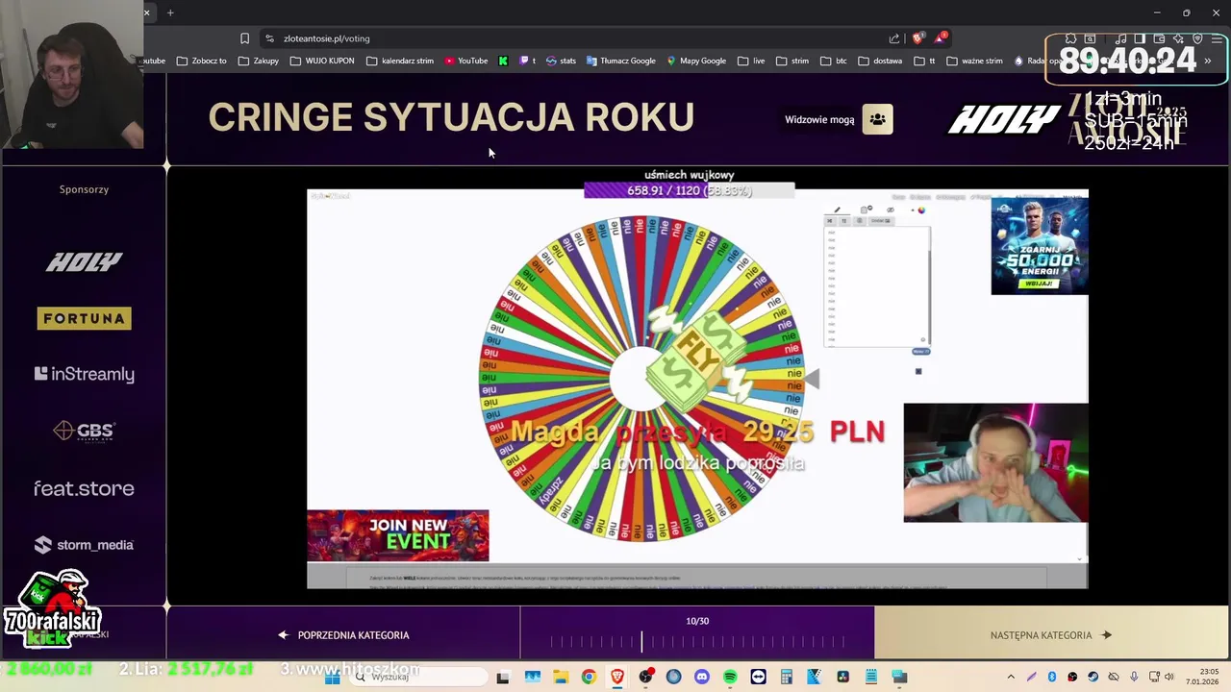Click the category progress slider 10/30
Image resolution: width=1231 pixels, height=692 pixels.
coord(697,641)
